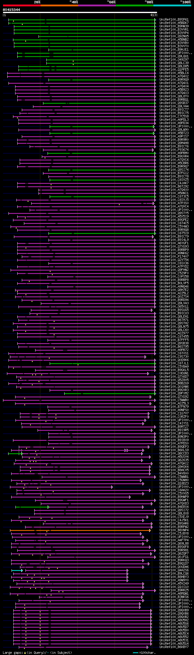Open hit UniRef100_C9S730
Viewport: 194px width, 655px height.
pos(174,357)
